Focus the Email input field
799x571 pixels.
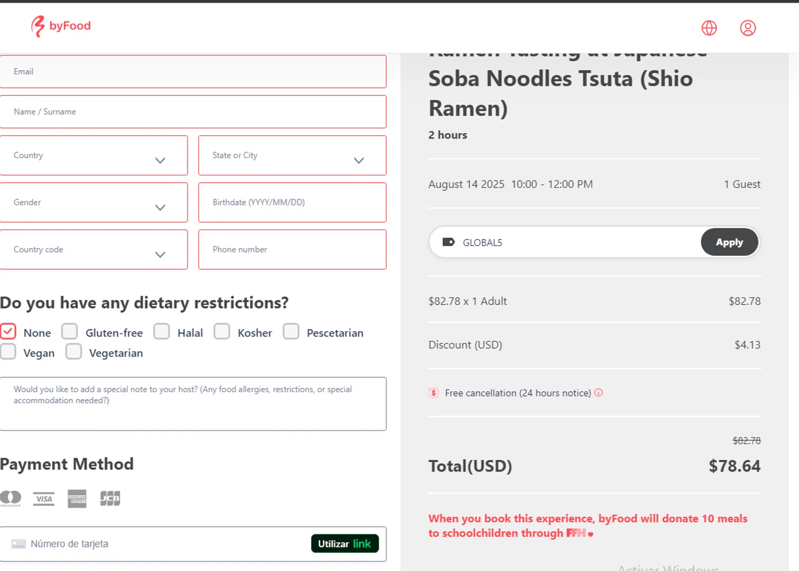click(x=193, y=71)
